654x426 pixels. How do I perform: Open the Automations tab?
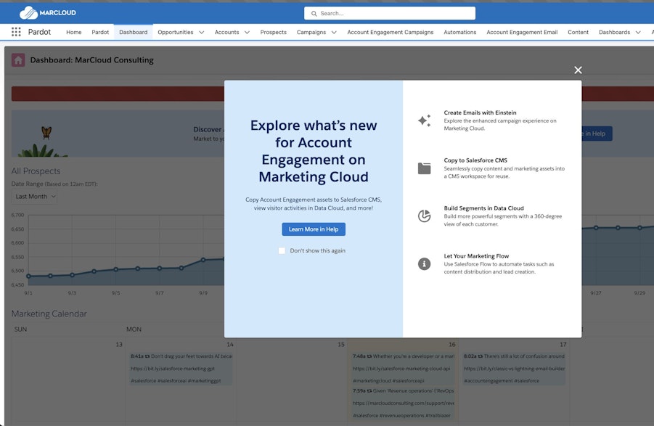[x=459, y=32]
